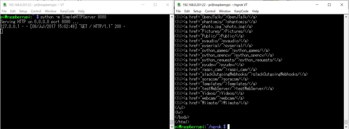Open Help menu in ngrok terminal window
This screenshot has height=129, width=349.
[x=255, y=11]
